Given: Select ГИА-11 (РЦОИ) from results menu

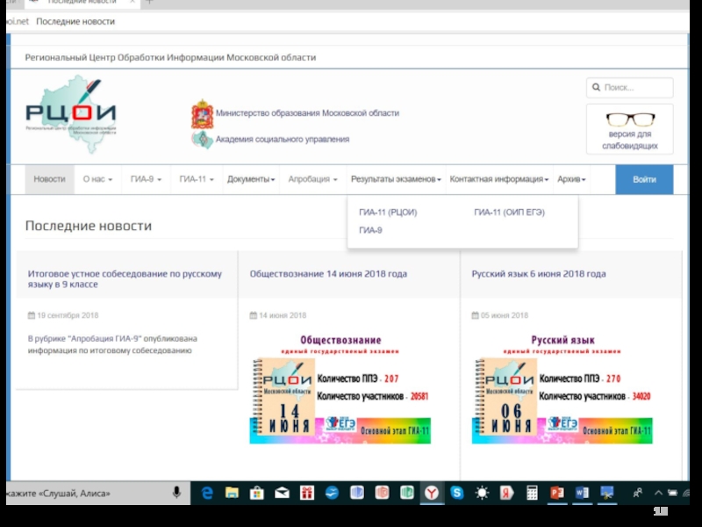Looking at the screenshot, I should coord(388,213).
